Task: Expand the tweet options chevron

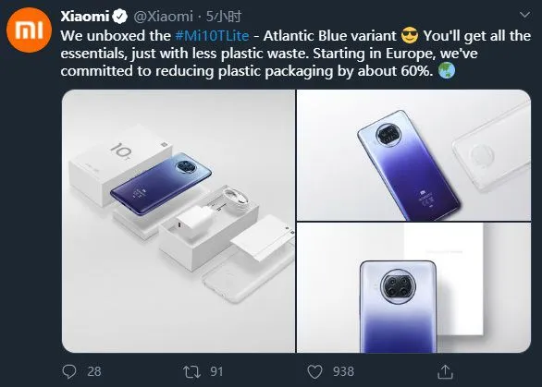Action: point(525,15)
